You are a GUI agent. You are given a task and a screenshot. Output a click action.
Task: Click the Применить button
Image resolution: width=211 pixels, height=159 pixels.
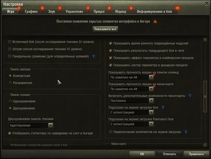tap(196, 154)
